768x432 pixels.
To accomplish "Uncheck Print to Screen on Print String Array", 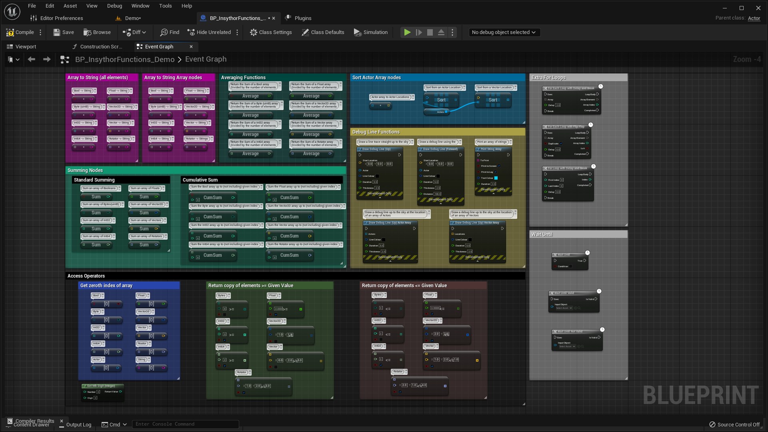I will click(x=499, y=166).
